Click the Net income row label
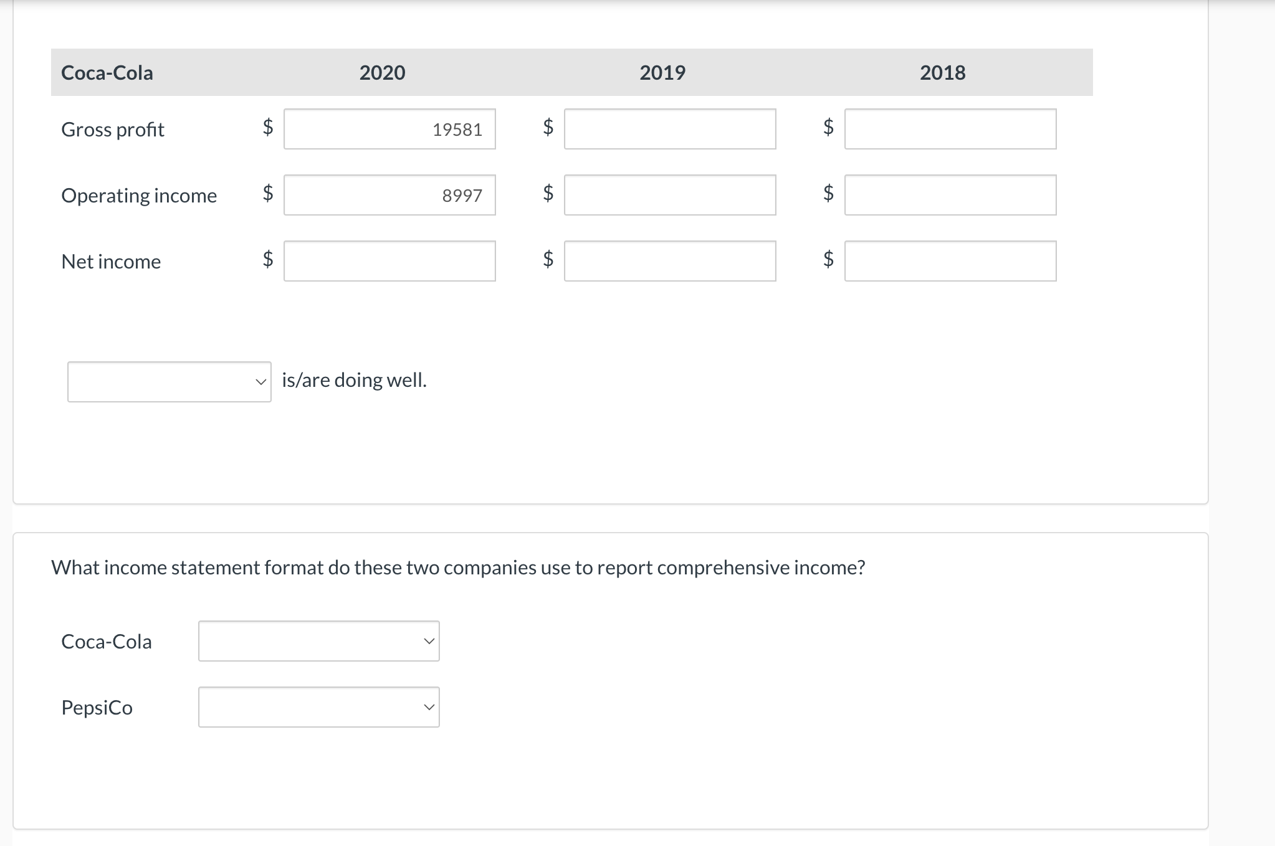This screenshot has width=1275, height=846. pos(110,261)
